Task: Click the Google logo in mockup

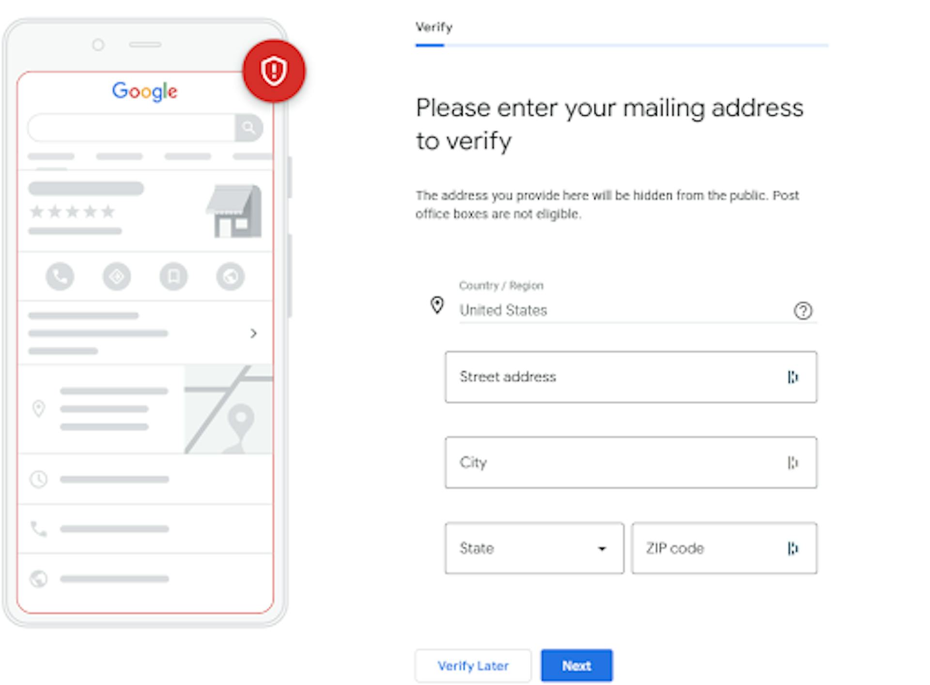Action: [145, 91]
